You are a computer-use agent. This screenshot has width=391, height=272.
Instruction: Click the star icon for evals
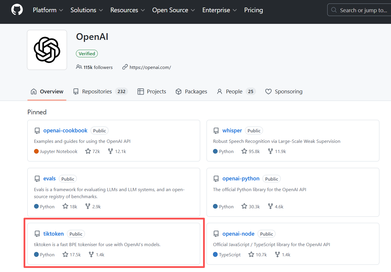pyautogui.click(x=65, y=206)
